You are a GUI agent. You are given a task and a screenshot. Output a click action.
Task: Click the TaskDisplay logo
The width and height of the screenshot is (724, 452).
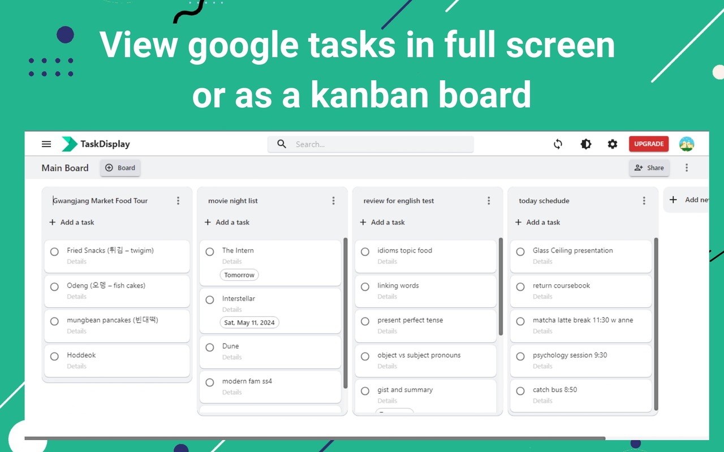[x=96, y=144]
